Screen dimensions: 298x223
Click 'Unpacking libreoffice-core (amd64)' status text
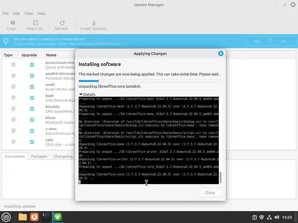tap(109, 86)
